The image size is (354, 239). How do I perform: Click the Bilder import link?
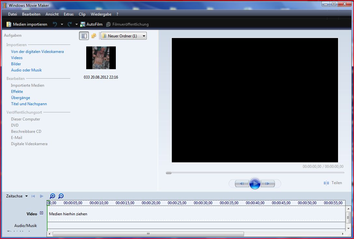[x=16, y=64]
